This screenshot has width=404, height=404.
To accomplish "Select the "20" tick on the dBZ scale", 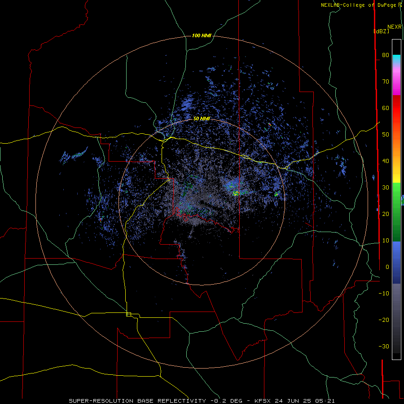I will (386, 214).
